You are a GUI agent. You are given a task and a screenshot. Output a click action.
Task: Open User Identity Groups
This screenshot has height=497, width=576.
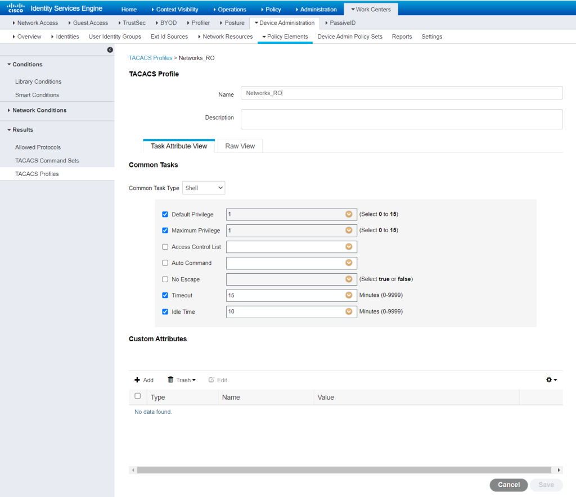click(x=115, y=37)
